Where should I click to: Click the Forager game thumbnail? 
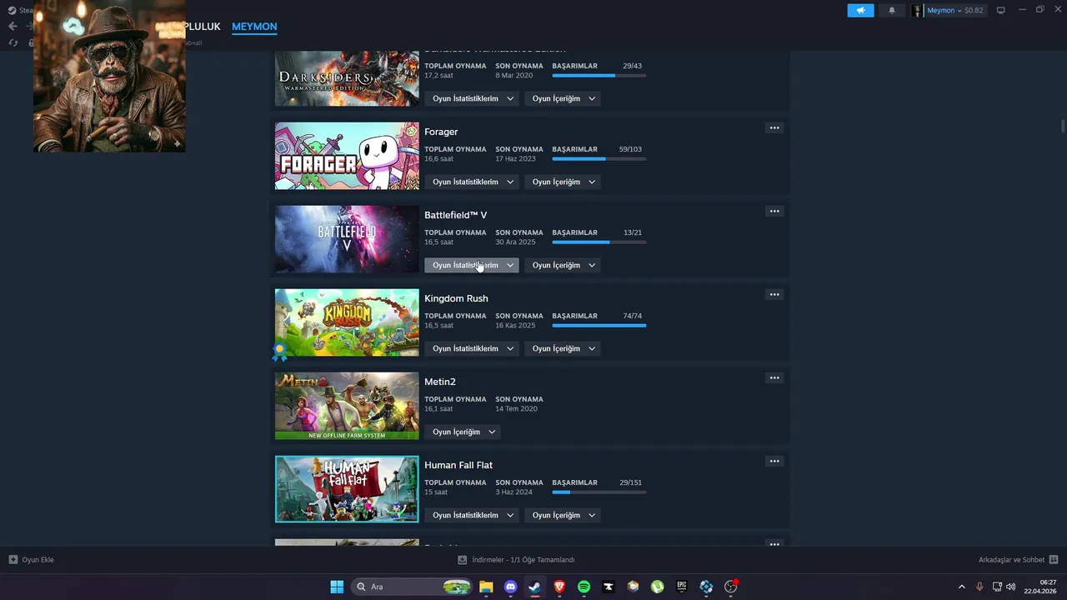tap(347, 156)
